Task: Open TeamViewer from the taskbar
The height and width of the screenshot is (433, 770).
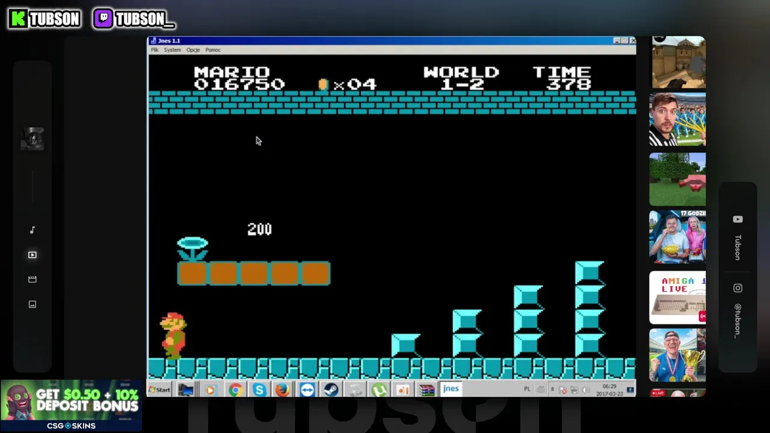Action: (307, 390)
